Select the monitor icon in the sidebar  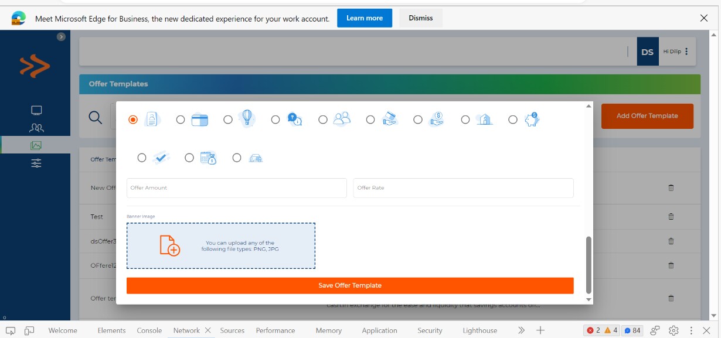(36, 110)
